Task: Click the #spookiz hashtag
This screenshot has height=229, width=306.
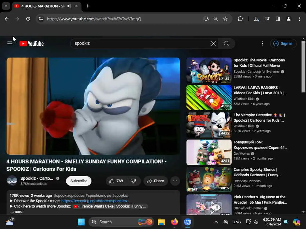Action: [x=120, y=195]
